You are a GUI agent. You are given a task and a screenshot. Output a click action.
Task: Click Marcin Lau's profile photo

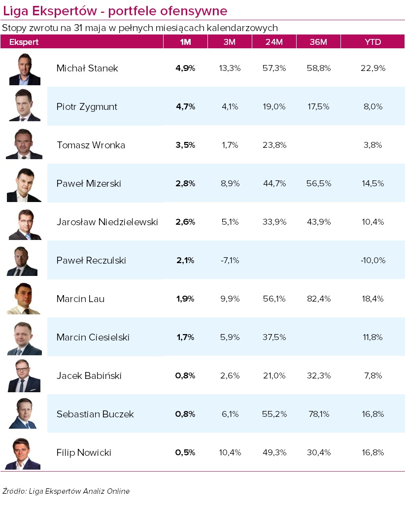click(25, 299)
